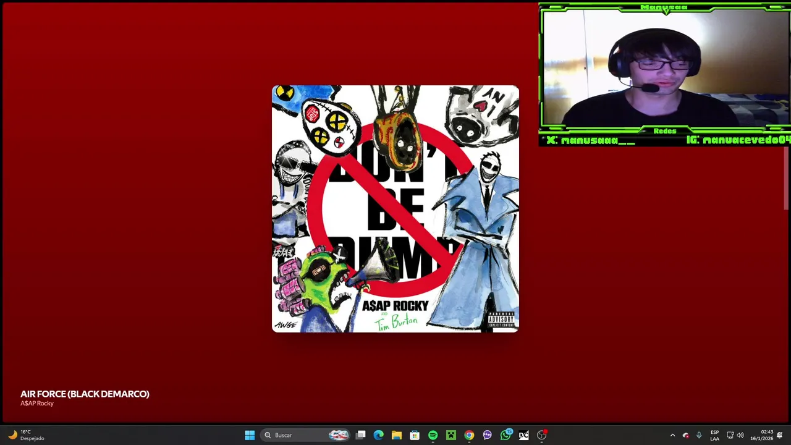This screenshot has width=791, height=445.
Task: Click the AIR FORCE (BLACK DEMARCO) song title
Action: [x=85, y=394]
